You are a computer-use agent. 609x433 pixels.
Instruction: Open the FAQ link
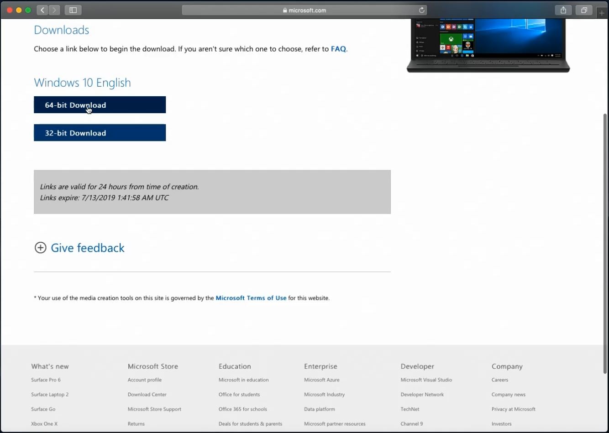pos(338,49)
